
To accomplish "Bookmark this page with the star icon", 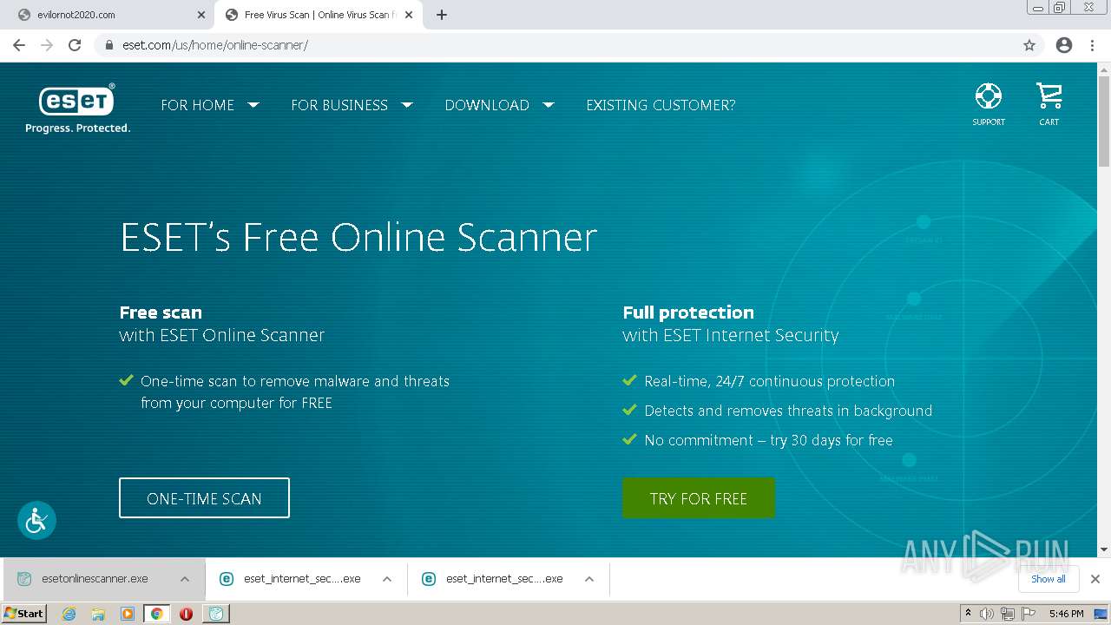I will (1029, 45).
